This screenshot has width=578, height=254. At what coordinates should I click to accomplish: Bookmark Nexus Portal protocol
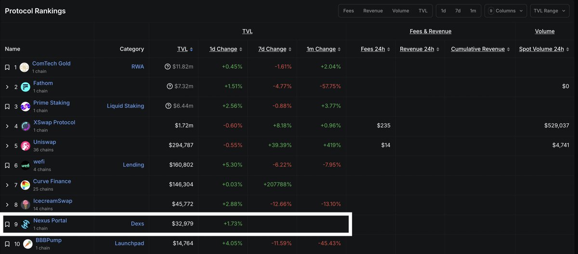coord(7,224)
